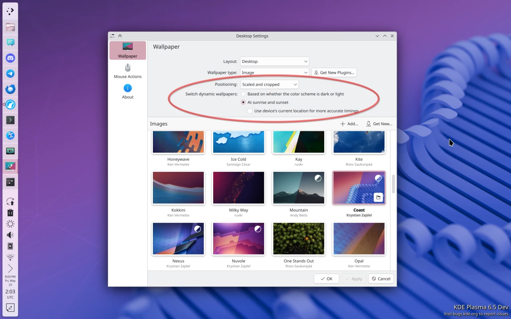Select the Mountain wallpaper thumbnail
This screenshot has height=319, width=511.
coord(299,187)
